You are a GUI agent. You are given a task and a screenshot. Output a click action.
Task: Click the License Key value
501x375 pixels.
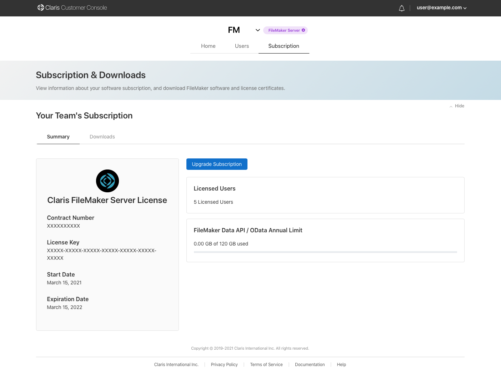click(x=102, y=254)
